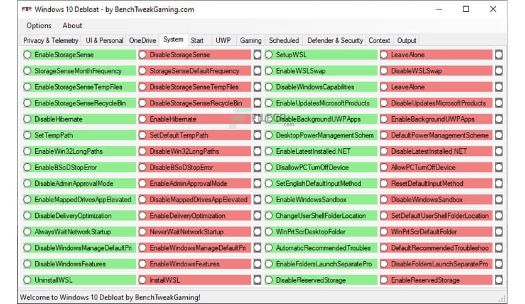Select the AllowPCTurnOffDevice radio button
The height and width of the screenshot is (304, 525).
pos(384,167)
